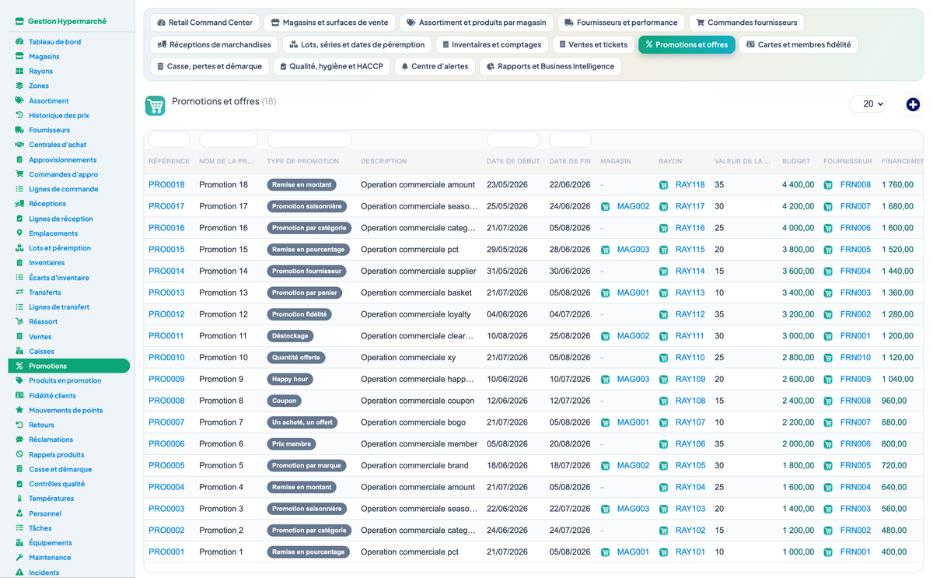This screenshot has height=578, width=933.
Task: Click the Happy hour promotion type badge
Action: tap(290, 379)
